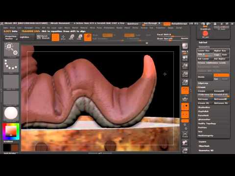235x176 pixels.
Task: Click the Quick Sketch icon
Action: [43, 37]
